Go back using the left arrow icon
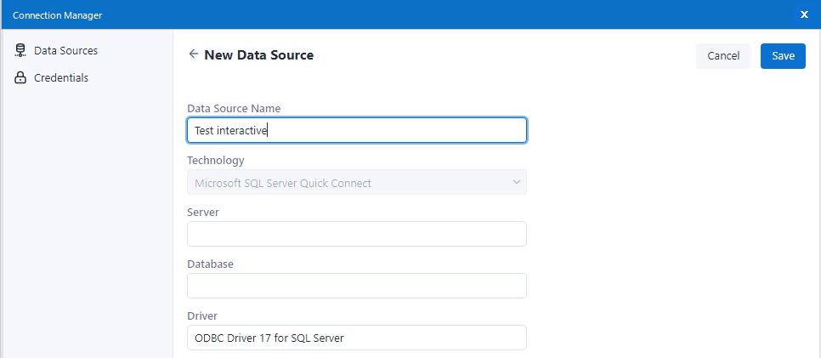The width and height of the screenshot is (821, 358). coord(194,54)
